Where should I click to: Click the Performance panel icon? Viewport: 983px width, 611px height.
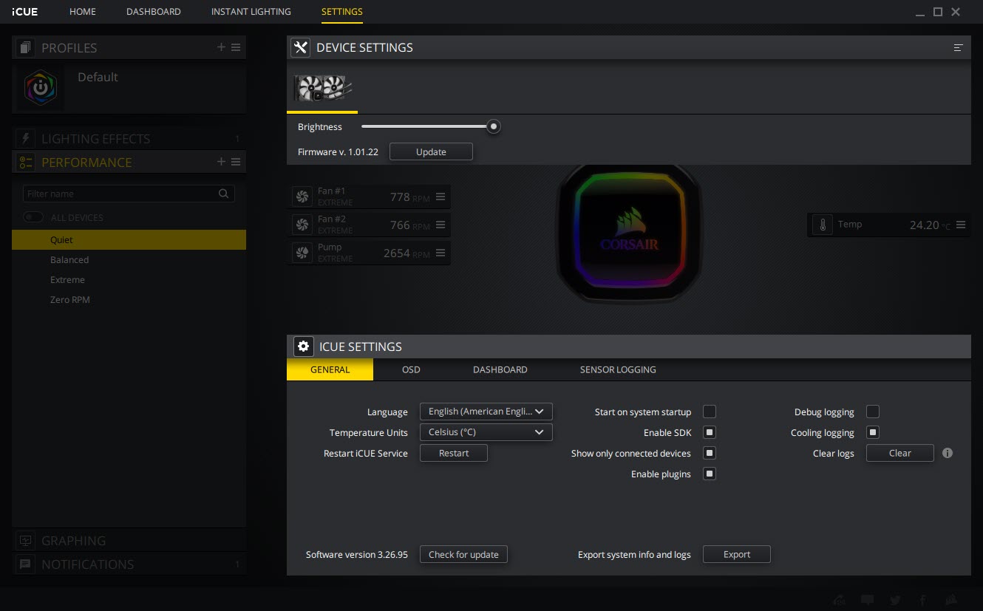[x=26, y=163]
